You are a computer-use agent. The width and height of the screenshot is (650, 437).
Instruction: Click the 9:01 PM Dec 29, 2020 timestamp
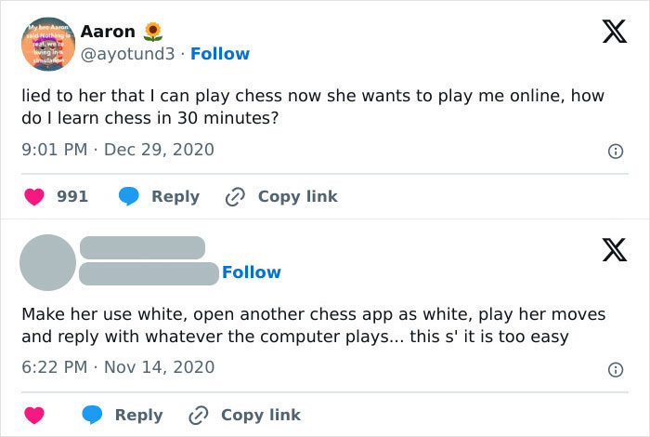click(117, 149)
